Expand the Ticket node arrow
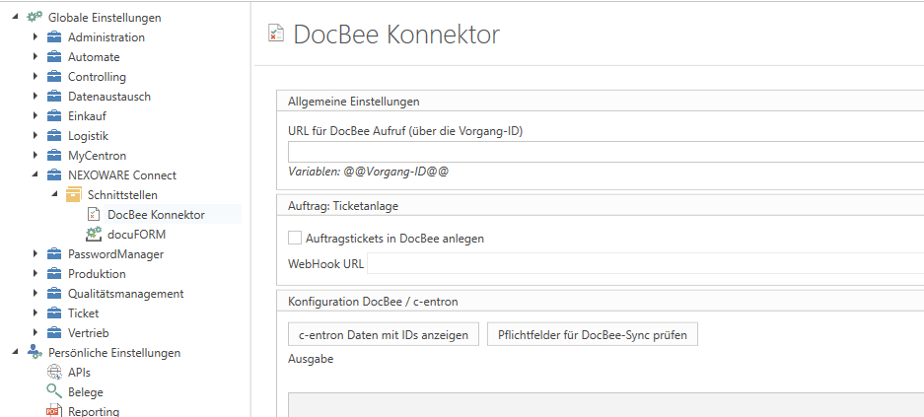The image size is (924, 417). pos(36,313)
